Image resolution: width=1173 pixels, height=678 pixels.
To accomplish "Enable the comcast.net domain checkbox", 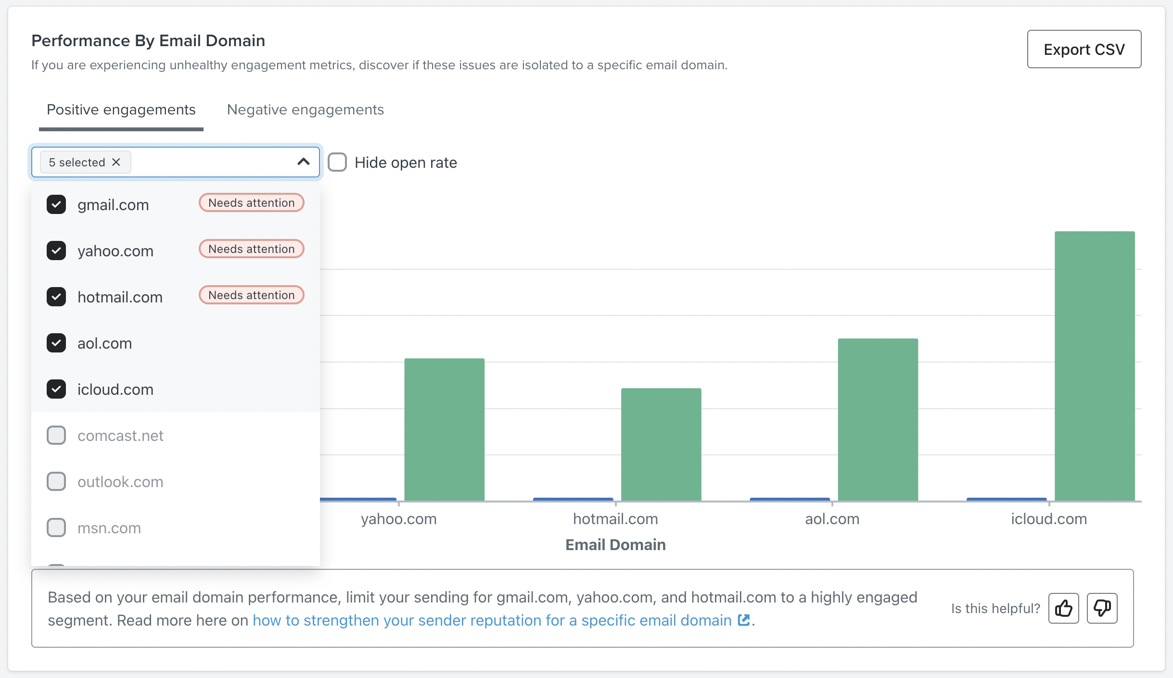I will click(x=56, y=435).
